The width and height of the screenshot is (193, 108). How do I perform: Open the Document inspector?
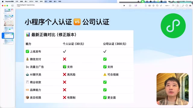pos(190,6)
